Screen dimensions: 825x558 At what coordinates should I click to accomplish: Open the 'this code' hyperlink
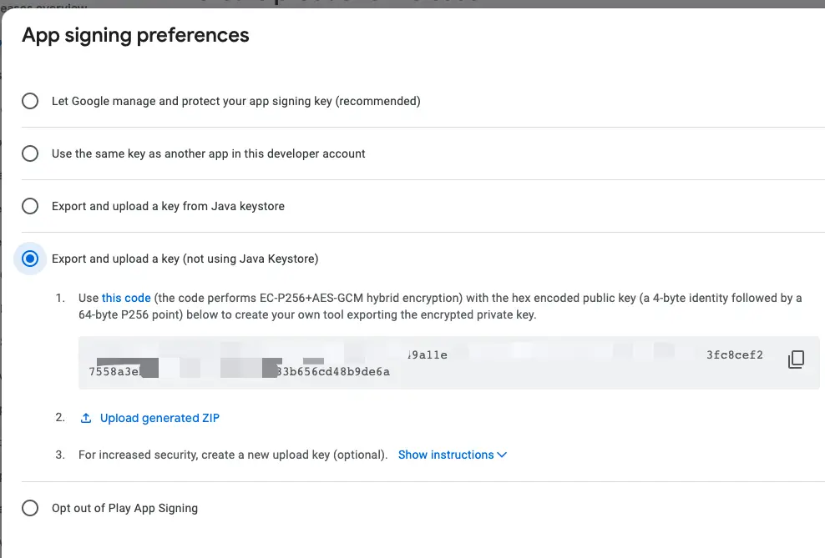point(126,298)
